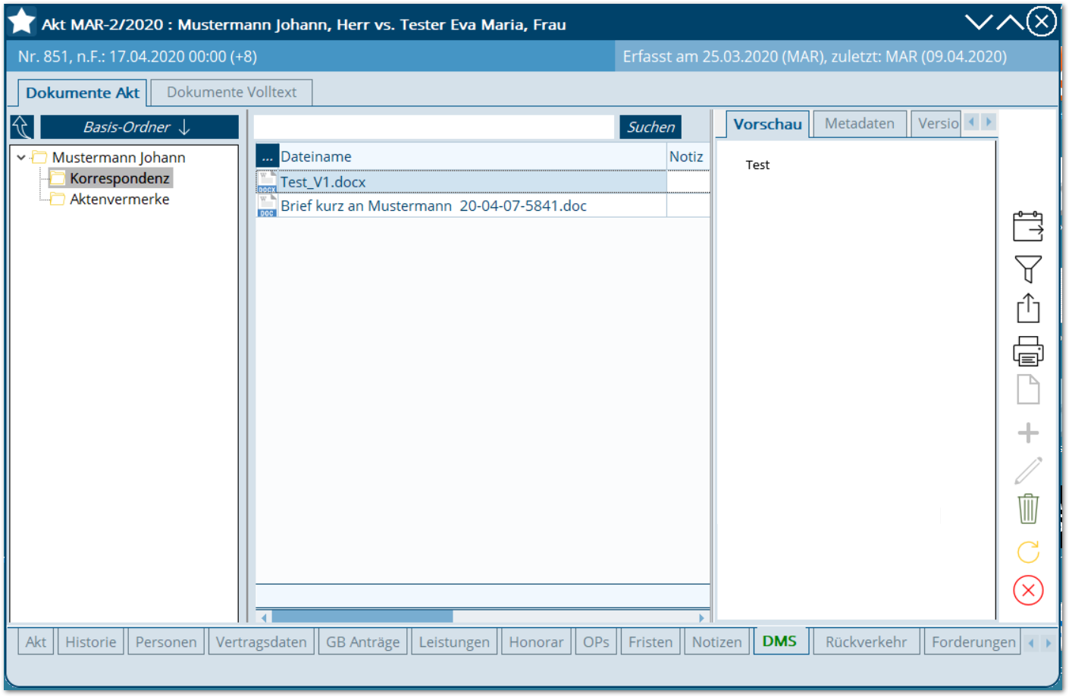Select Aktenvermerke folder label in tree
The image size is (1069, 697).
point(120,199)
